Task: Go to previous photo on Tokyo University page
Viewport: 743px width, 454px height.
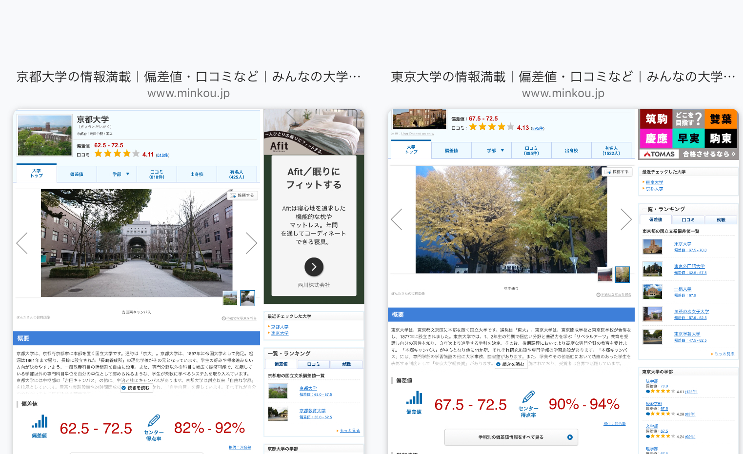Action: click(397, 219)
